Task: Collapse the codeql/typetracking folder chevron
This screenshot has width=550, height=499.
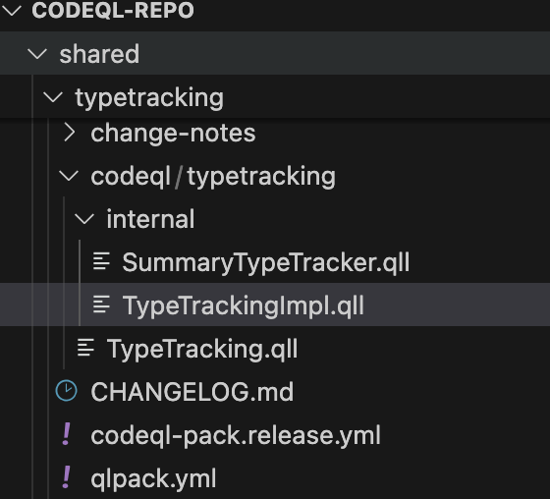Action: [x=69, y=176]
